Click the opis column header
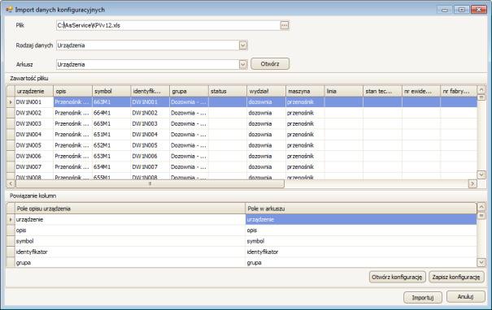The height and width of the screenshot is (310, 492). pyautogui.click(x=73, y=91)
